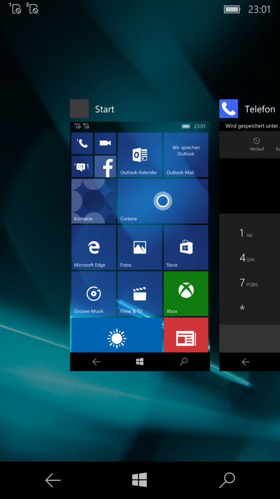Tap the blue Telefon app icon

click(229, 109)
